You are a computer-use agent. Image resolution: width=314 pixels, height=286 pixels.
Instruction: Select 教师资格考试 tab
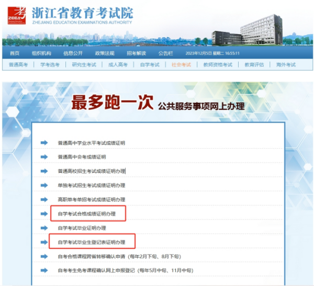pyautogui.click(x=218, y=65)
